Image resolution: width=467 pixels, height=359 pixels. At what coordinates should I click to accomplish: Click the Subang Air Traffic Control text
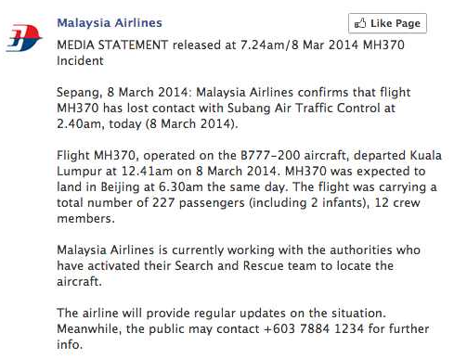pyautogui.click(x=305, y=108)
